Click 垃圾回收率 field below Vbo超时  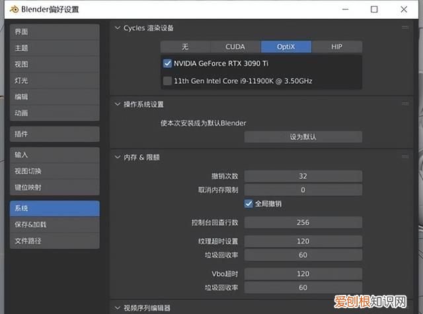(303, 288)
